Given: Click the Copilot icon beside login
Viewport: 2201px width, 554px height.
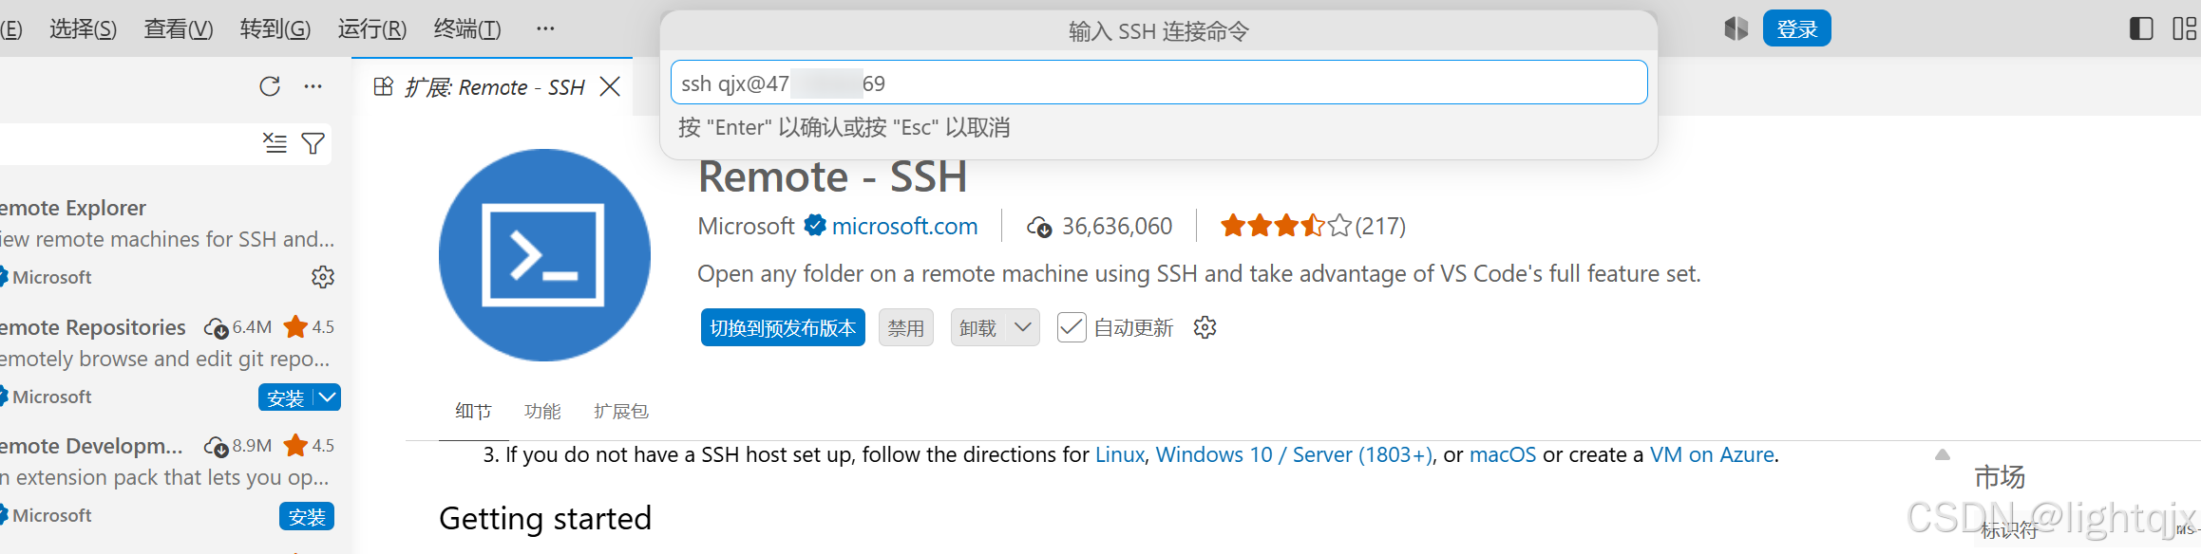Looking at the screenshot, I should click(x=1736, y=28).
